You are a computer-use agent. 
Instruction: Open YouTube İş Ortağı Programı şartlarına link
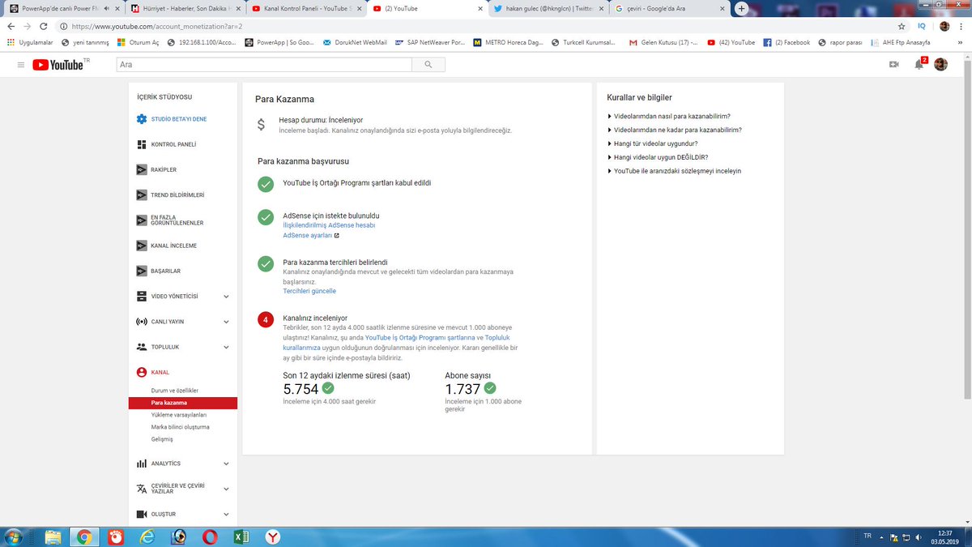(x=420, y=337)
